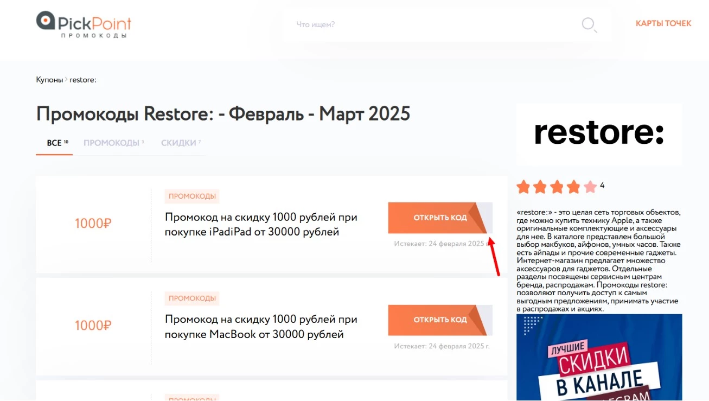Screen dimensions: 709x401
Task: Click the "restore:" store logo
Action: [599, 133]
